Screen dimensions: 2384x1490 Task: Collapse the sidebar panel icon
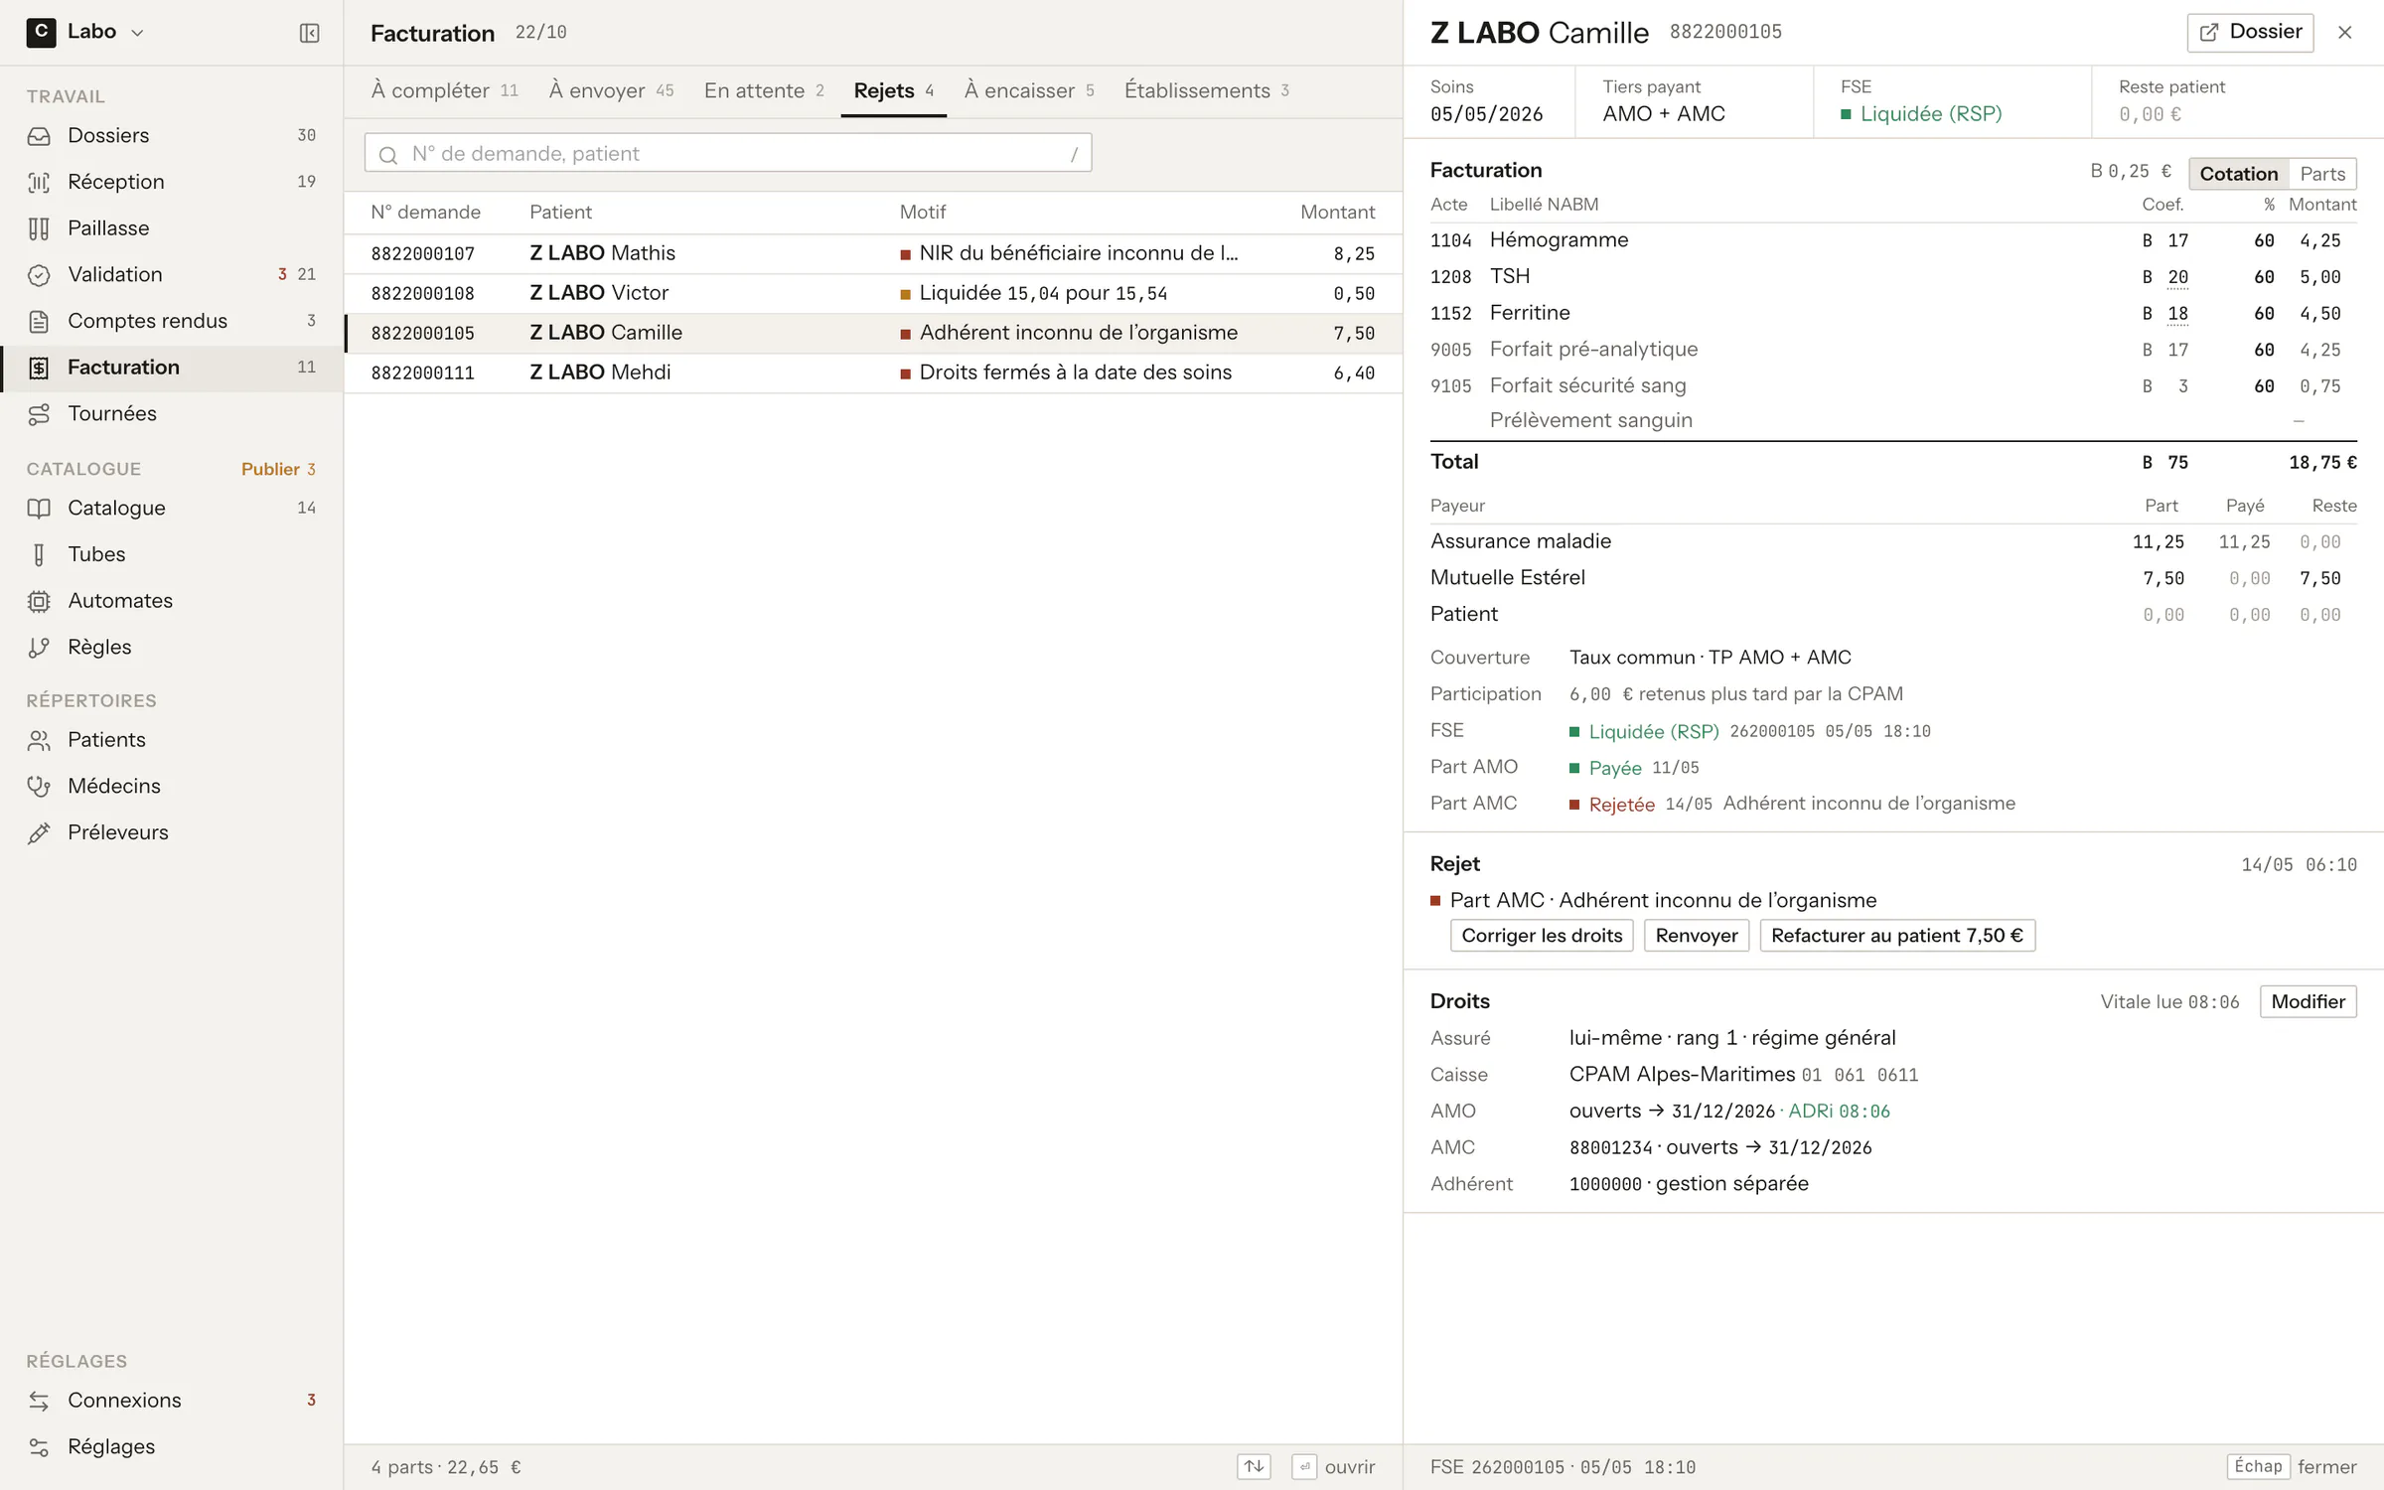point(309,33)
